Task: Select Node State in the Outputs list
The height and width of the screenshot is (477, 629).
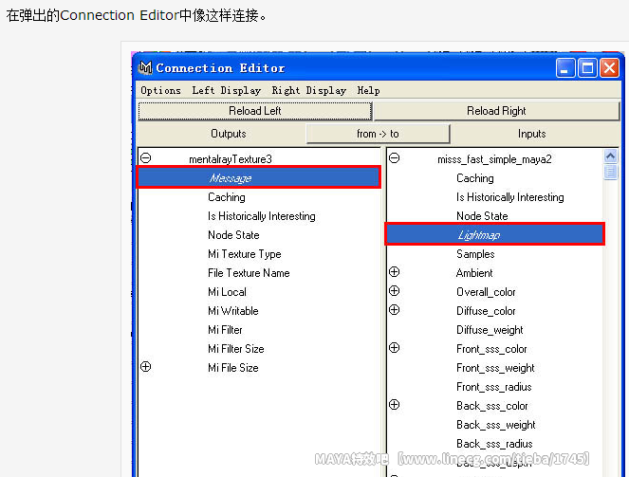Action: point(233,235)
